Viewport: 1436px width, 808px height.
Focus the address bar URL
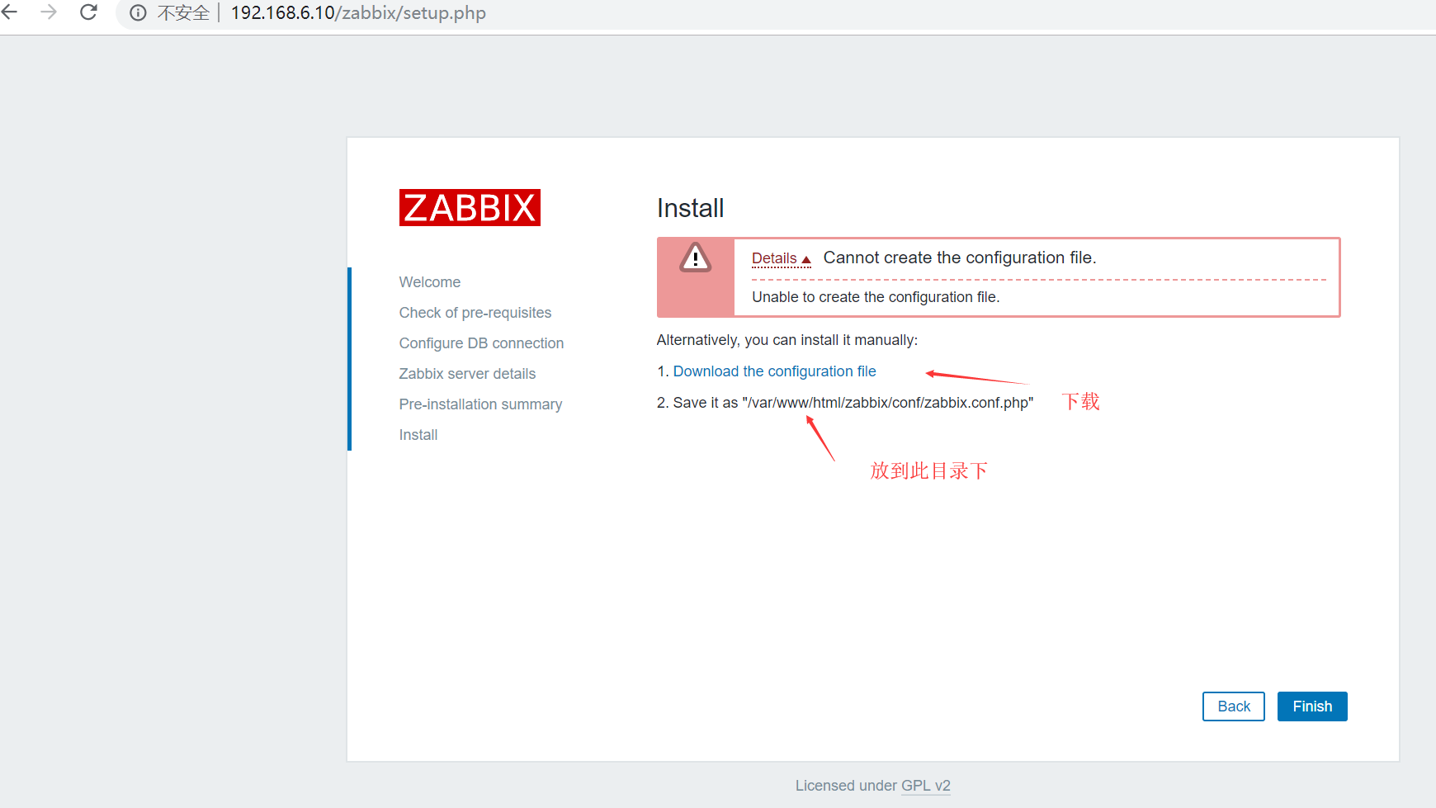coord(358,13)
